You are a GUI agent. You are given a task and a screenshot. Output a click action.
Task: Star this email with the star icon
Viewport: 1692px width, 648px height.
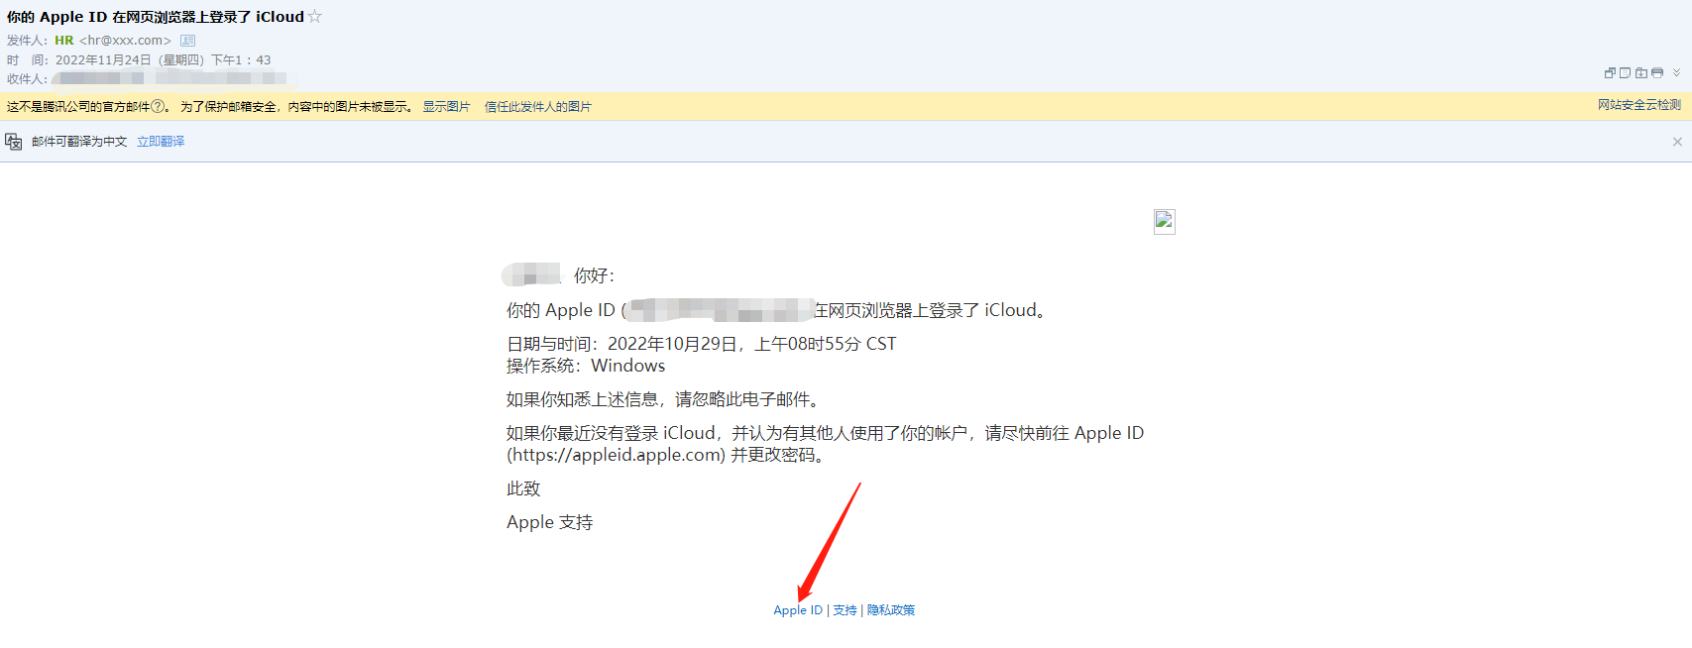[x=315, y=16]
